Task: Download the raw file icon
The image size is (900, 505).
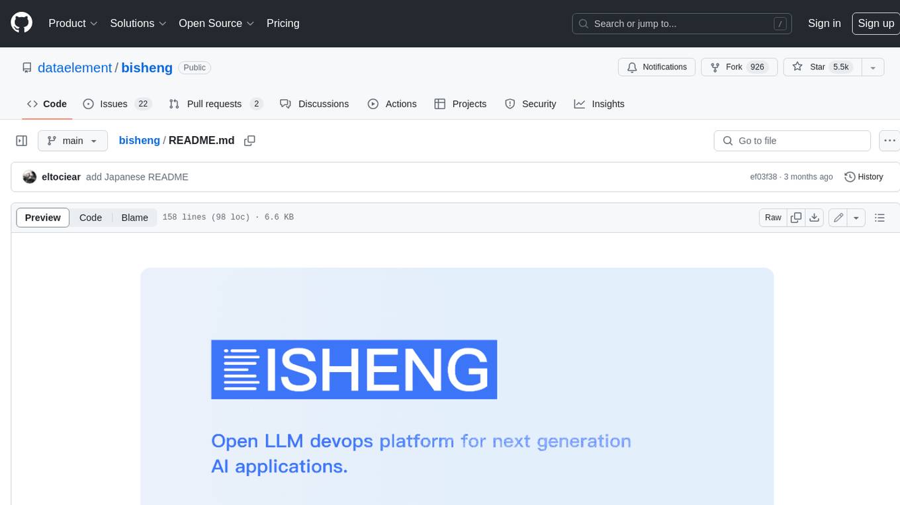Action: pos(815,217)
